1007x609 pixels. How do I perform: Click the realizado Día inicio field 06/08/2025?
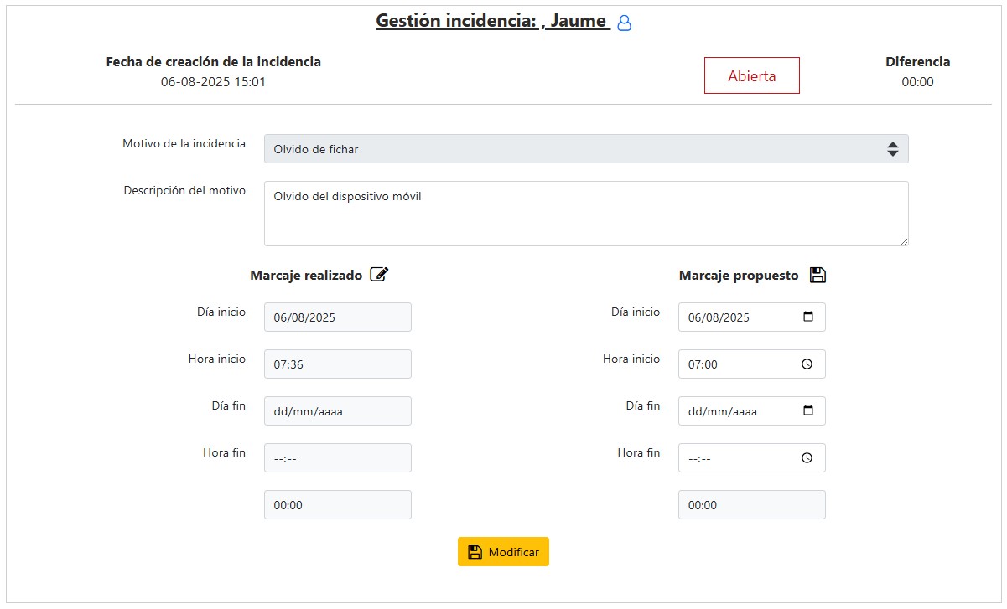tap(338, 317)
